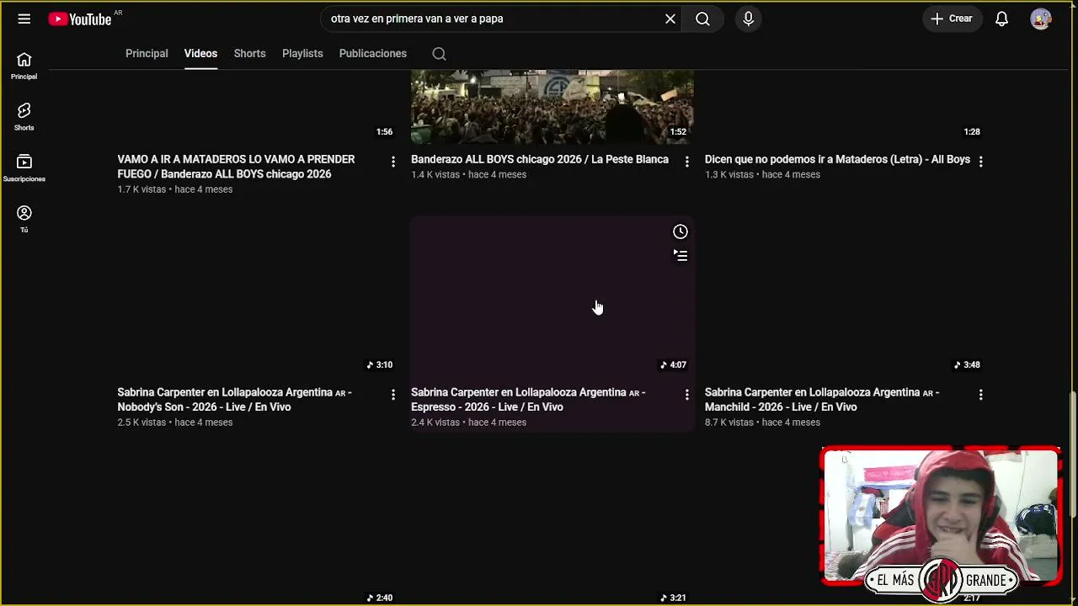This screenshot has width=1078, height=606.
Task: Open Sabrina Carpenter Espresso video title
Action: [528, 400]
